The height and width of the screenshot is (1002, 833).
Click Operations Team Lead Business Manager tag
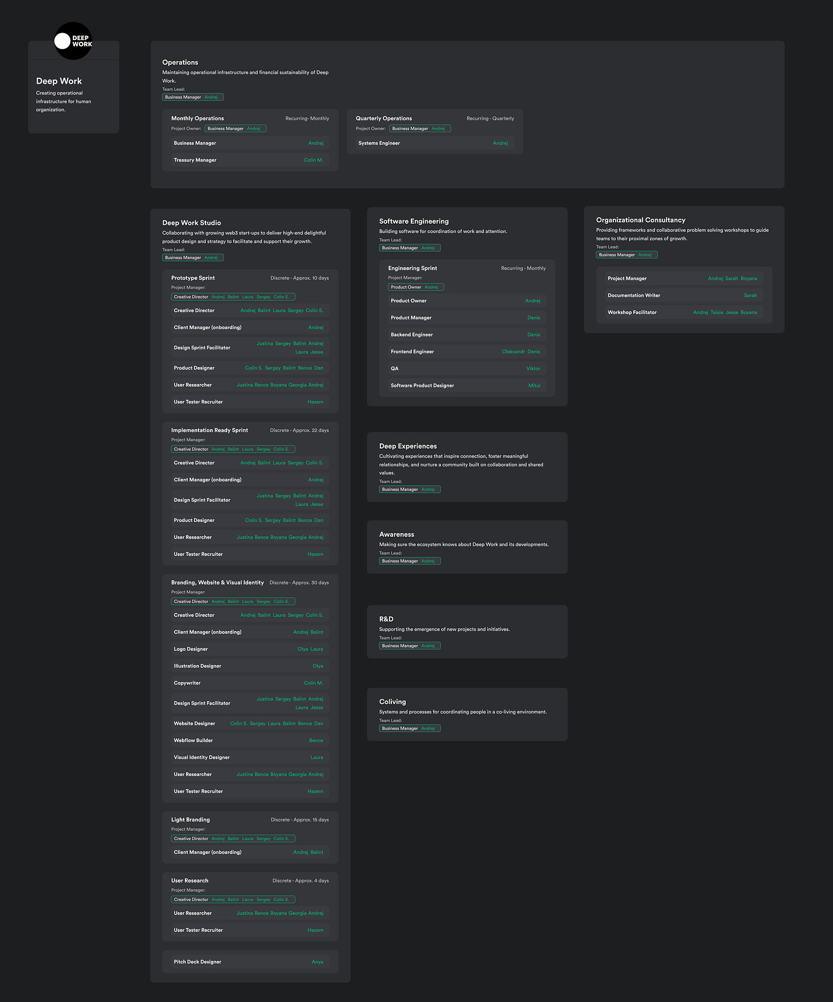(193, 97)
